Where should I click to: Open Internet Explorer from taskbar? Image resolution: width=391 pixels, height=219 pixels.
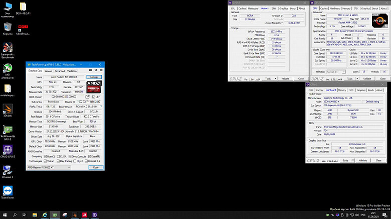click(45, 215)
